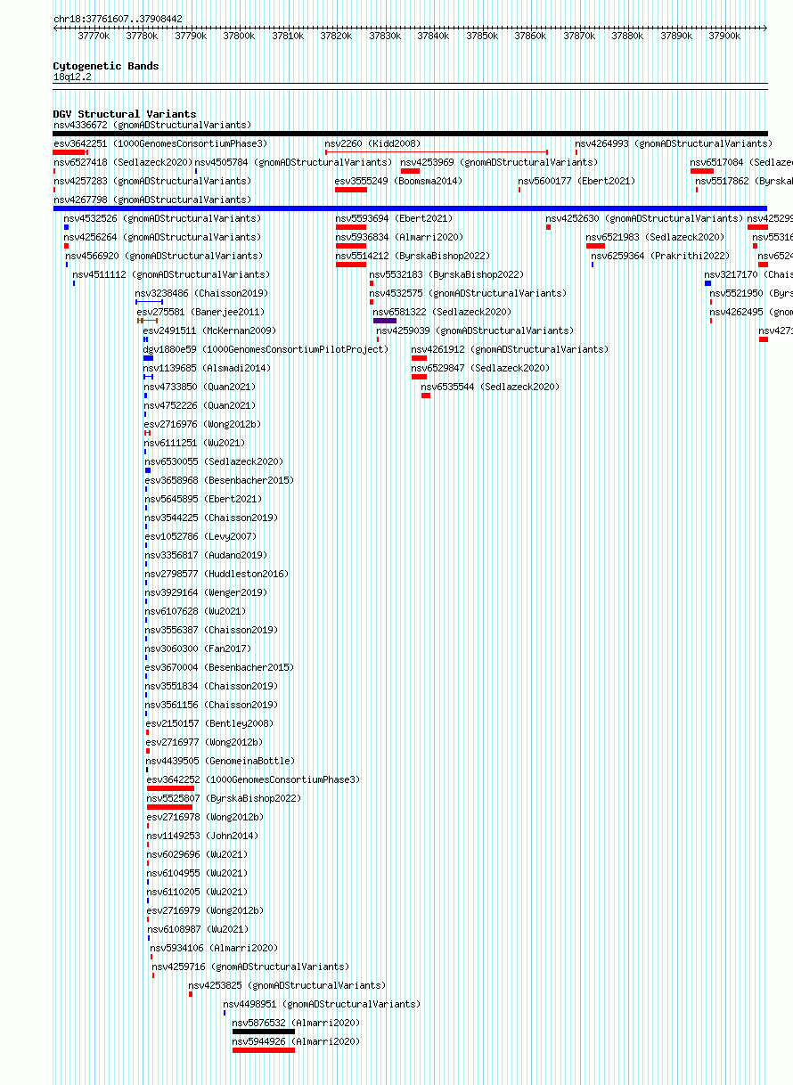Select nsv4253969 (gnomADStructuralVariants) label

coord(500,162)
